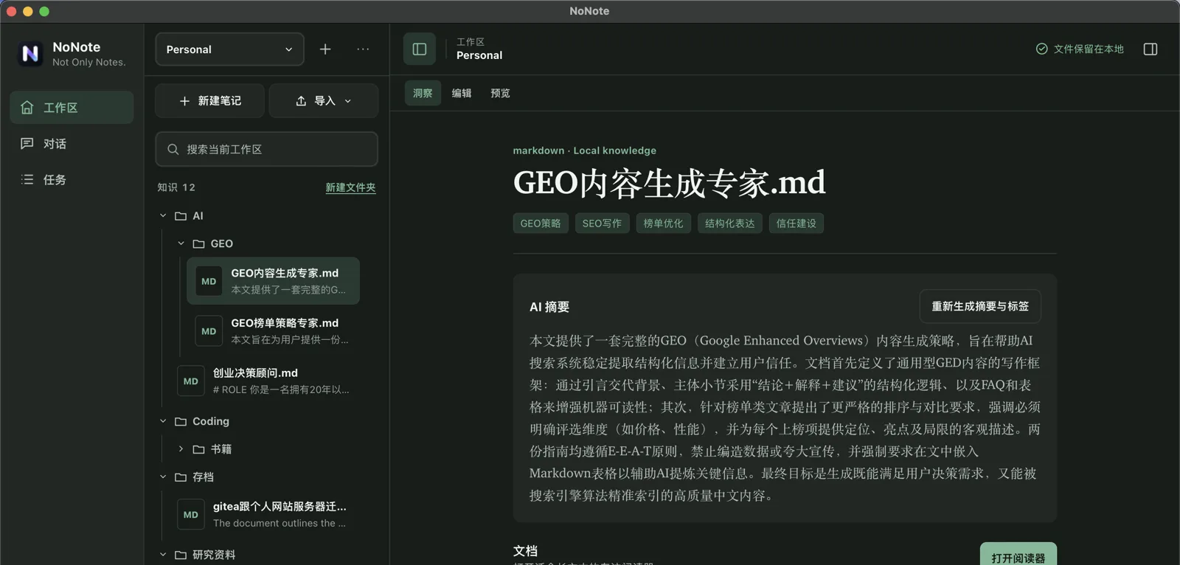Click the 信任建设 tag
Image resolution: width=1180 pixels, height=565 pixels.
[796, 223]
